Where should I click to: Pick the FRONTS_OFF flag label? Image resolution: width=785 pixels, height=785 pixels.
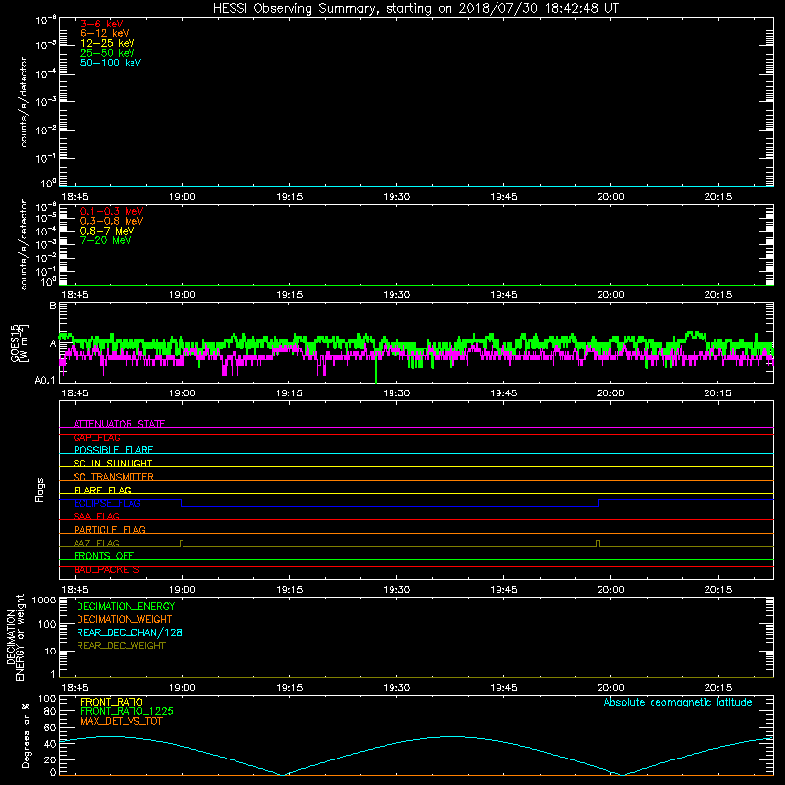click(104, 555)
